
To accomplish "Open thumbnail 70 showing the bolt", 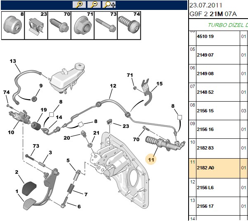I will [x=59, y=25].
